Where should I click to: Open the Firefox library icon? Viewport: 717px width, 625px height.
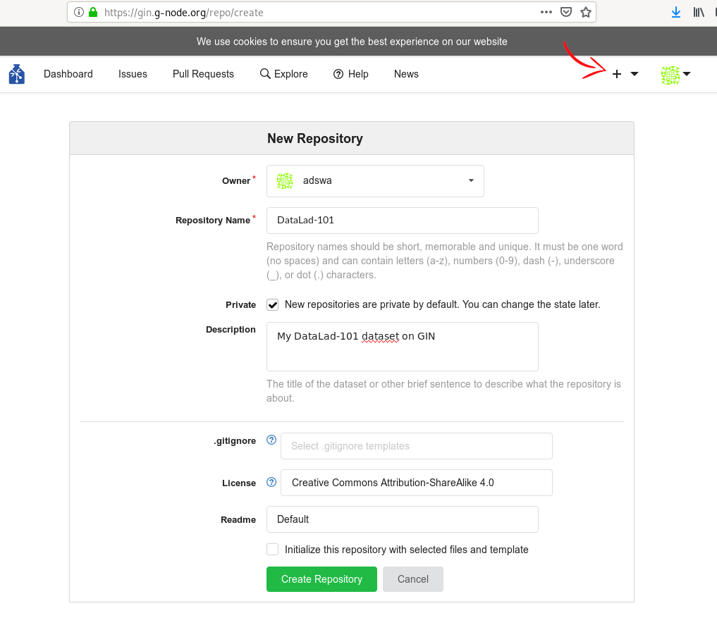698,12
